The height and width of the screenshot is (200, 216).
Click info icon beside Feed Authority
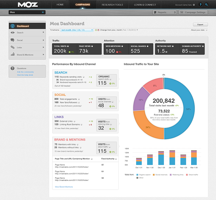116,159
